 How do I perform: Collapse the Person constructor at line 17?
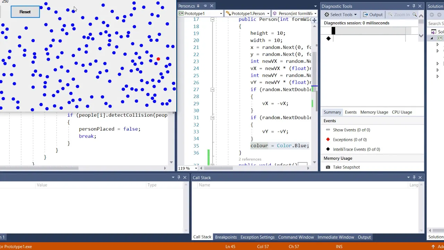212,19
